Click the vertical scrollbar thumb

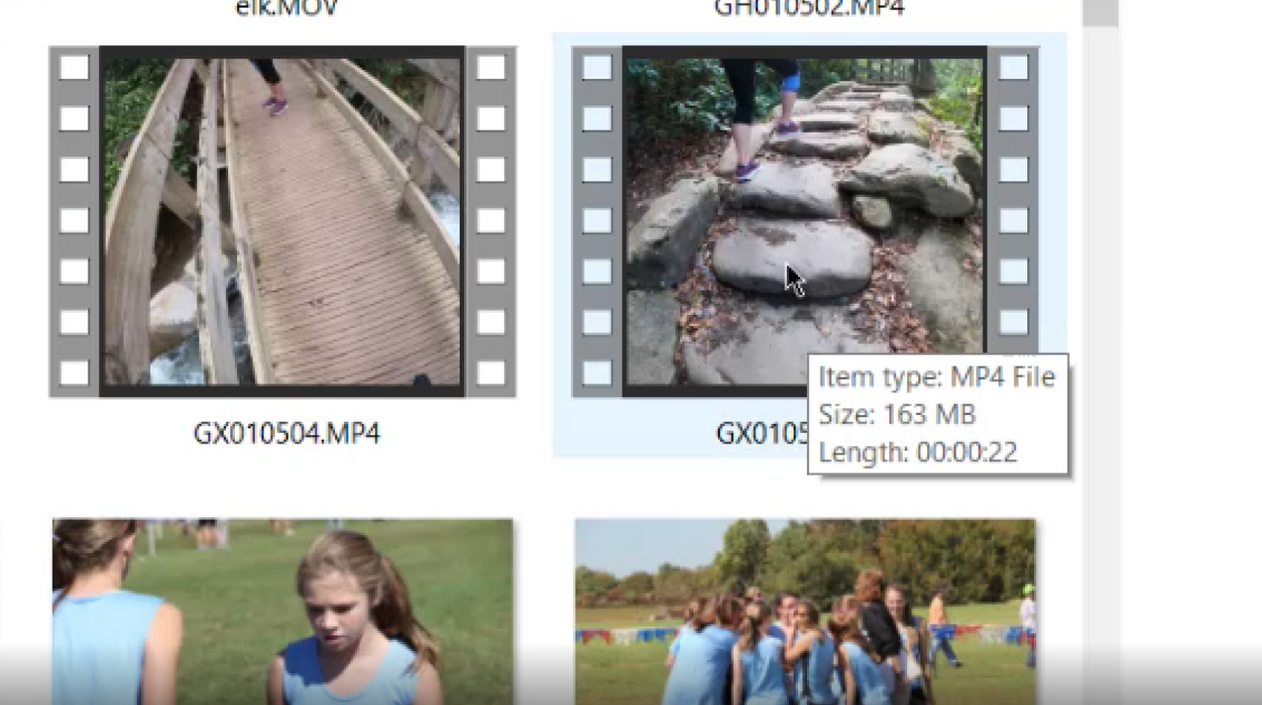tap(1100, 12)
